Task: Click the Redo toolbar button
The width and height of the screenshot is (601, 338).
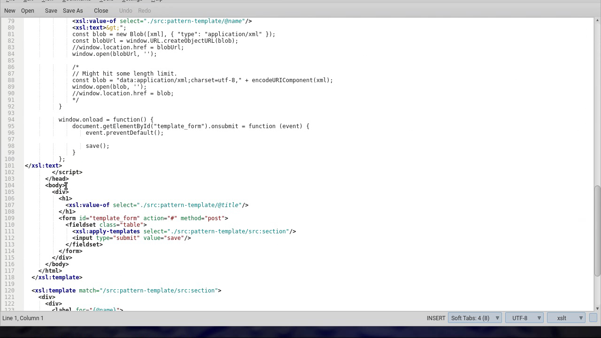Action: pyautogui.click(x=145, y=10)
